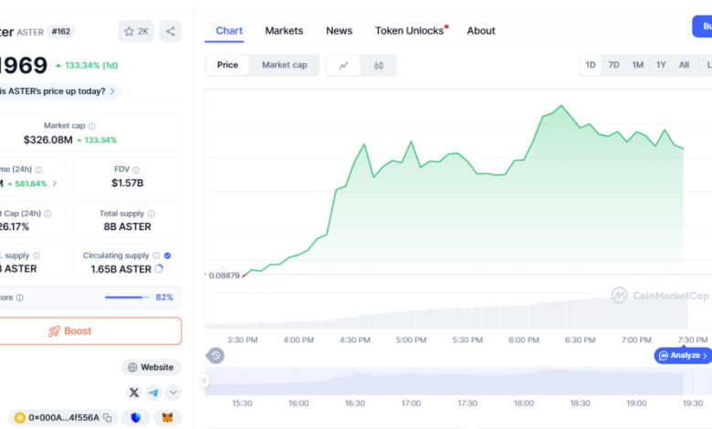
Task: Switch chart to candlestick view
Action: coord(379,66)
